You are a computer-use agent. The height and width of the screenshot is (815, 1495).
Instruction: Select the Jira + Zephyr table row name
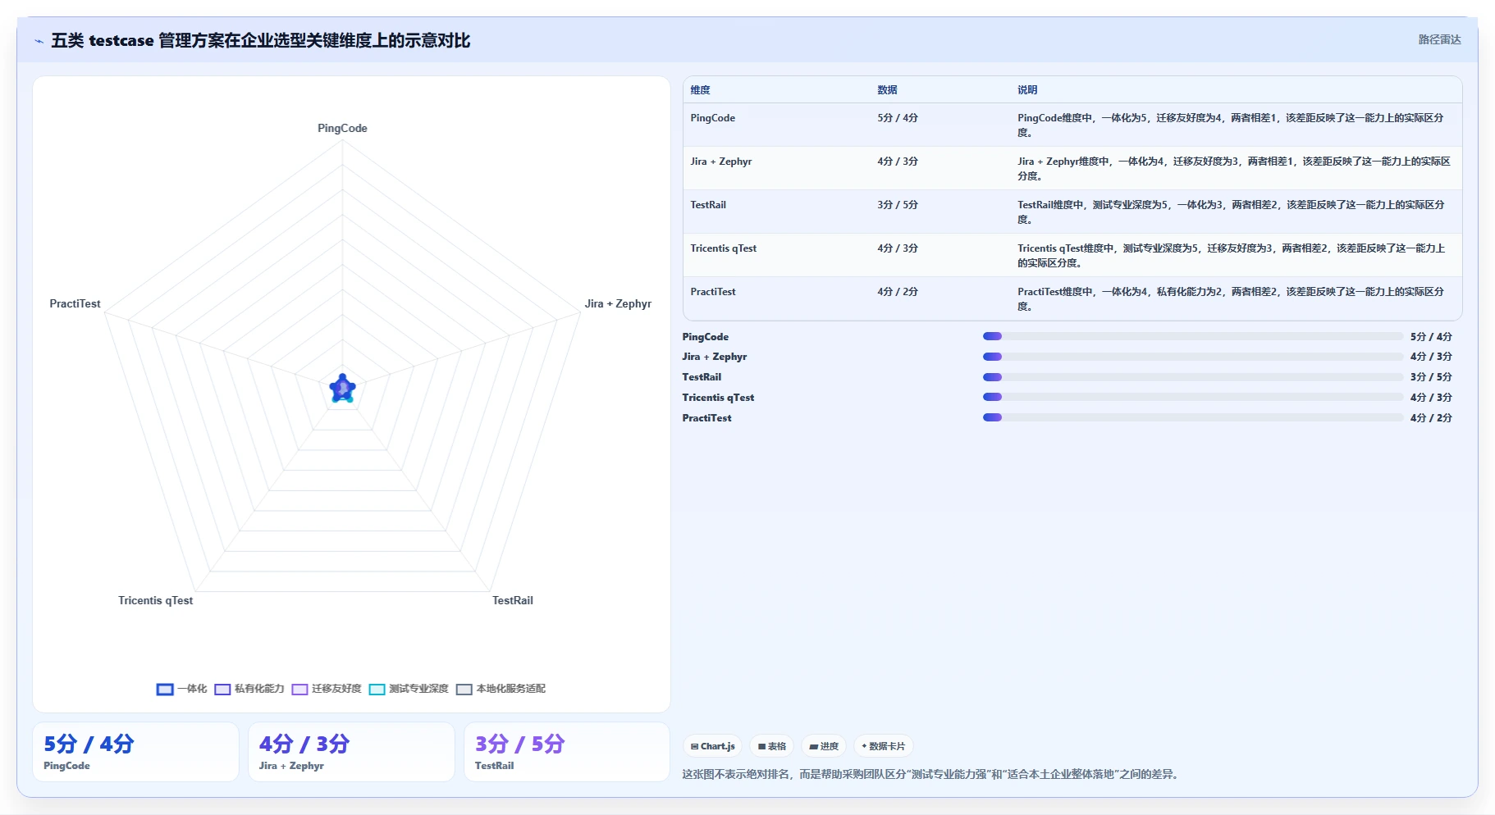coord(720,162)
